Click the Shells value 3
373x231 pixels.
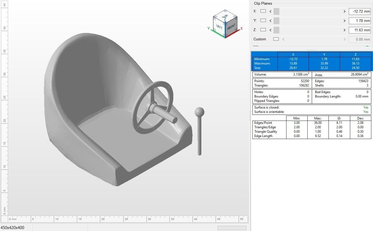point(367,85)
